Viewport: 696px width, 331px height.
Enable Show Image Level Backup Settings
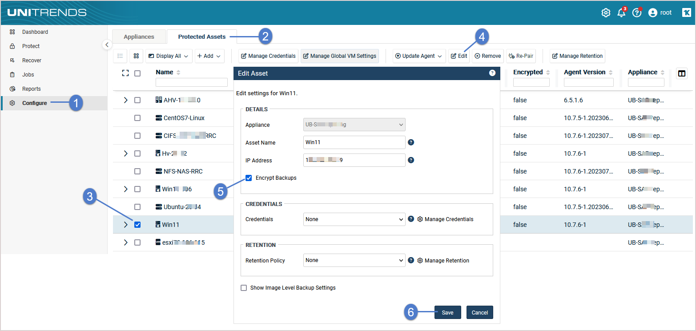(244, 288)
